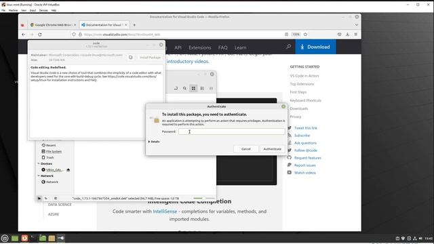The image size is (434, 244).
Task: Expand the Details section in Authenticate dialog
Action: (154, 142)
